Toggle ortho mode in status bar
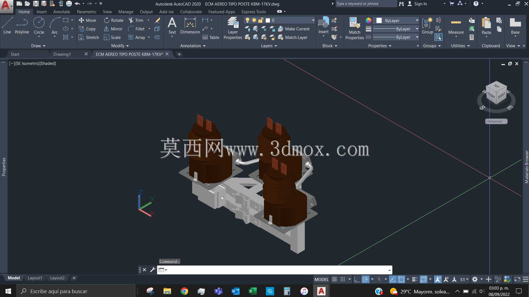This screenshot has height=297, width=529. 357,279
